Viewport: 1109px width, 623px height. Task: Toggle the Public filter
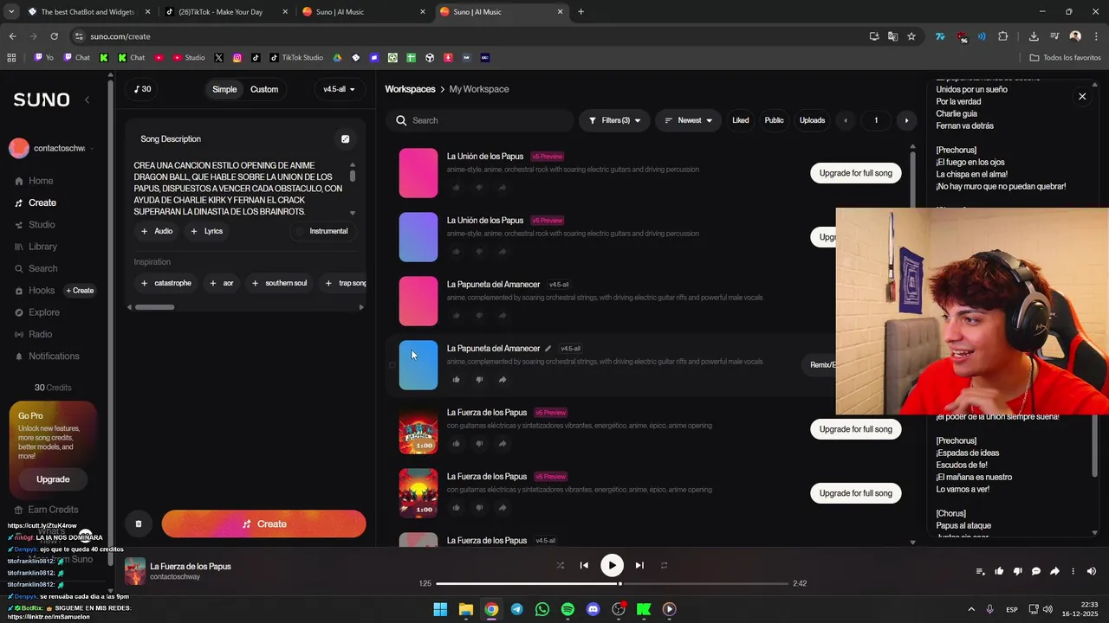pos(774,120)
